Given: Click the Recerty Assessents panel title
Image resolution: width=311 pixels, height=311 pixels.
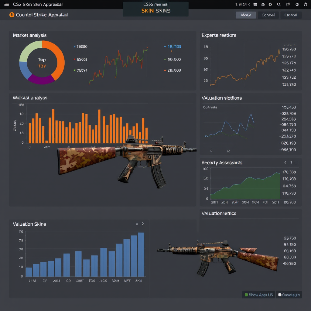Looking at the screenshot, I should click(222, 163).
